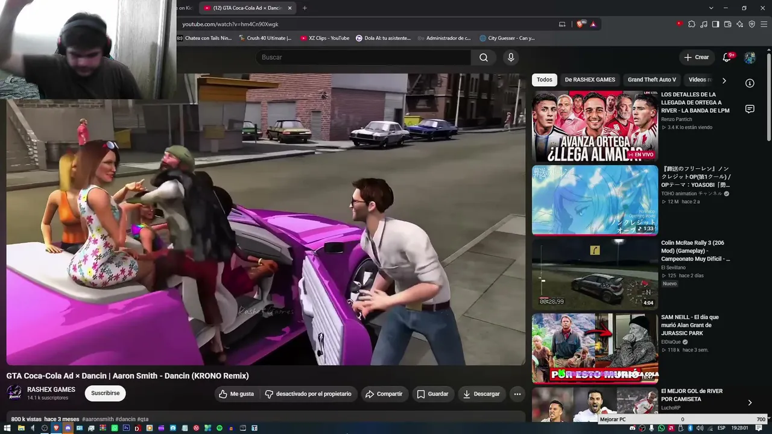The height and width of the screenshot is (434, 772).
Task: Open the RASHEX GAMES channel avatar
Action: (x=14, y=393)
